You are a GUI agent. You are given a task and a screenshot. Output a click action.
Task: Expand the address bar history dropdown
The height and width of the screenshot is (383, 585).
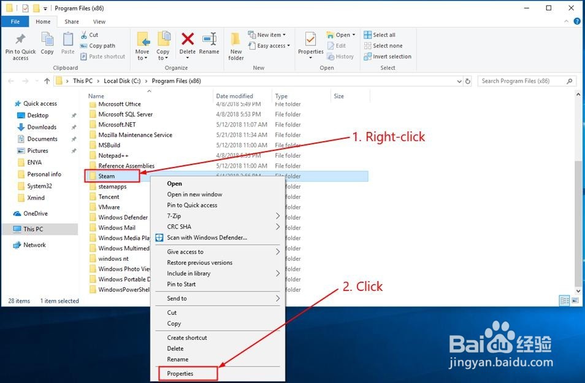(459, 81)
